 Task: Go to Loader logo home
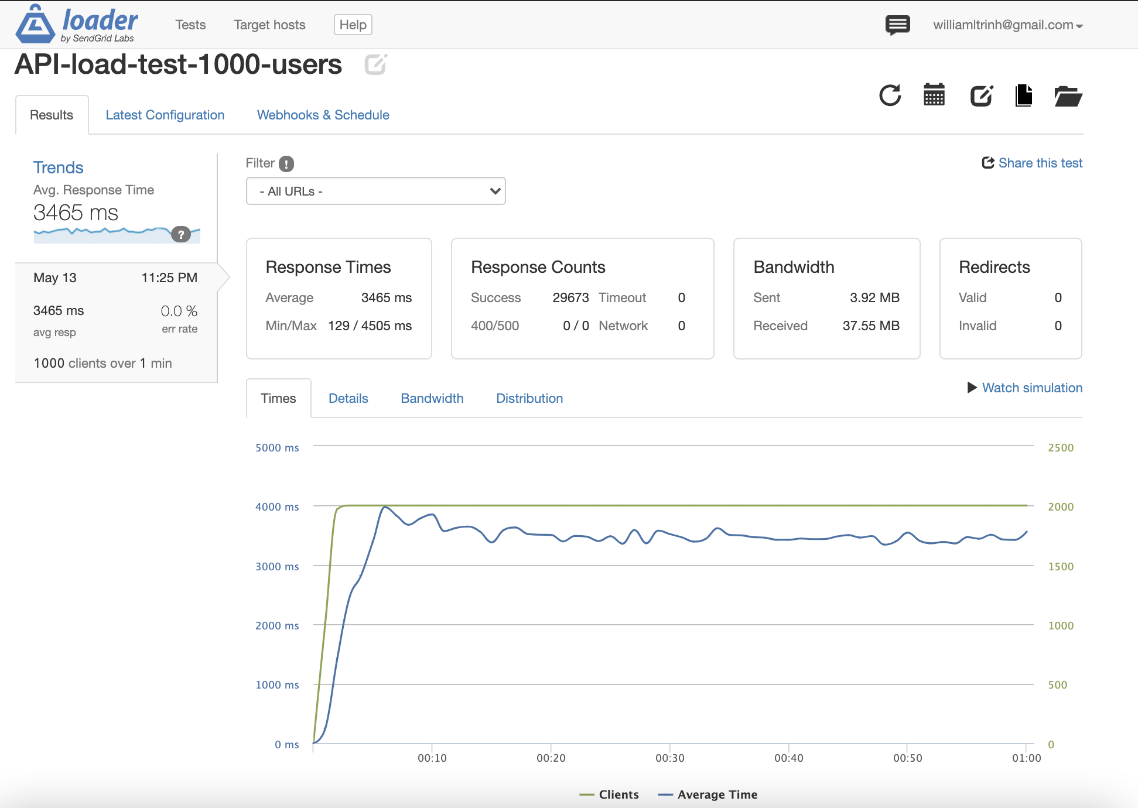77,25
